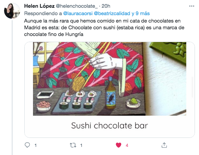The image size is (199, 155).
Task: Click the reply count number 1
Action: pyautogui.click(x=36, y=145)
